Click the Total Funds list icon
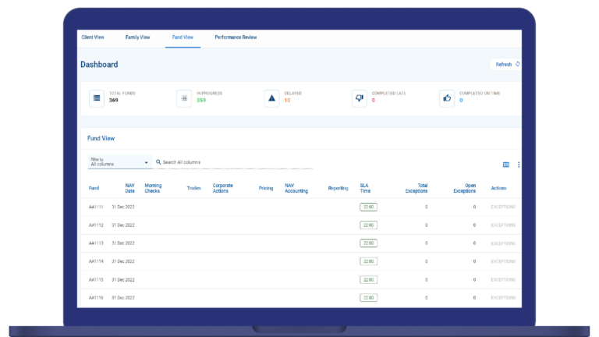Viewport: 599px width, 337px height. click(x=97, y=98)
